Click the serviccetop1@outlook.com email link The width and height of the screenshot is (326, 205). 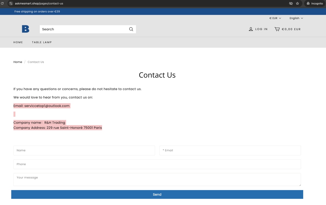point(47,106)
